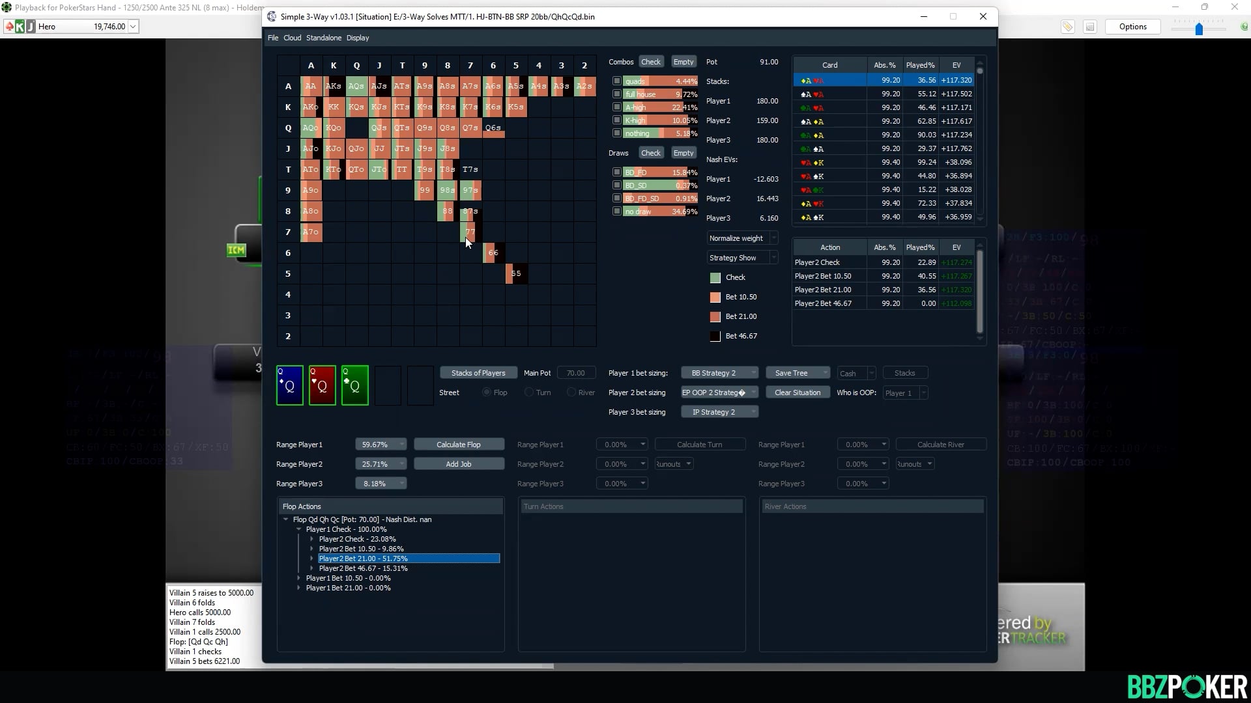Click the Main Pot input field
This screenshot has height=703, width=1251.
click(x=576, y=373)
